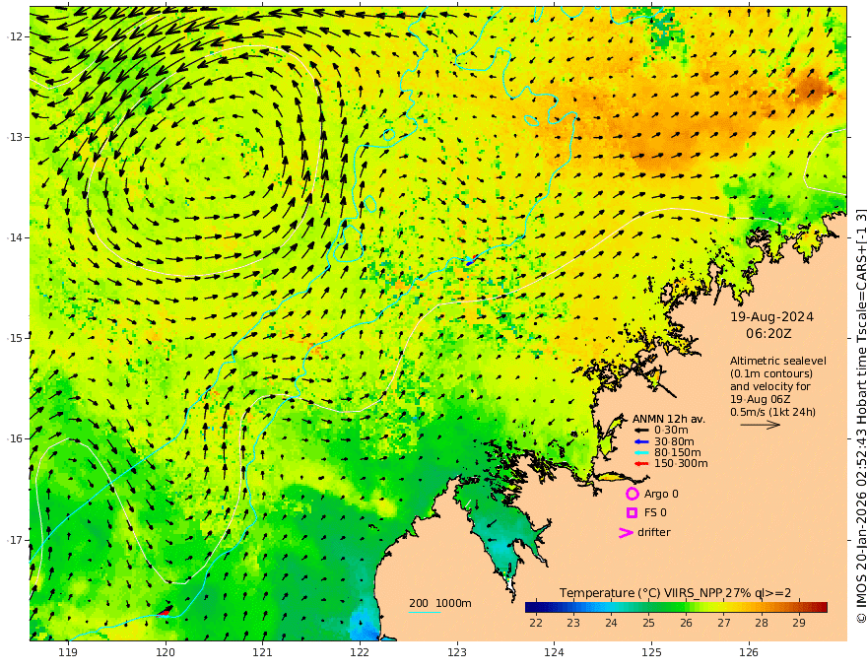
Task: Click the vertical IMOS copyright text
Action: click(x=861, y=416)
